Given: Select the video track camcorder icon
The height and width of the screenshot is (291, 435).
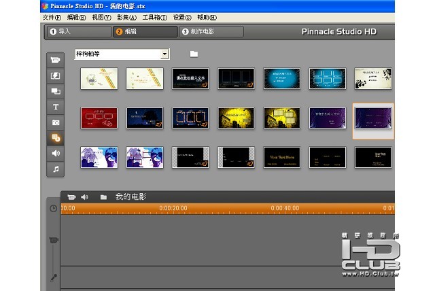Looking at the screenshot, I should [54, 240].
